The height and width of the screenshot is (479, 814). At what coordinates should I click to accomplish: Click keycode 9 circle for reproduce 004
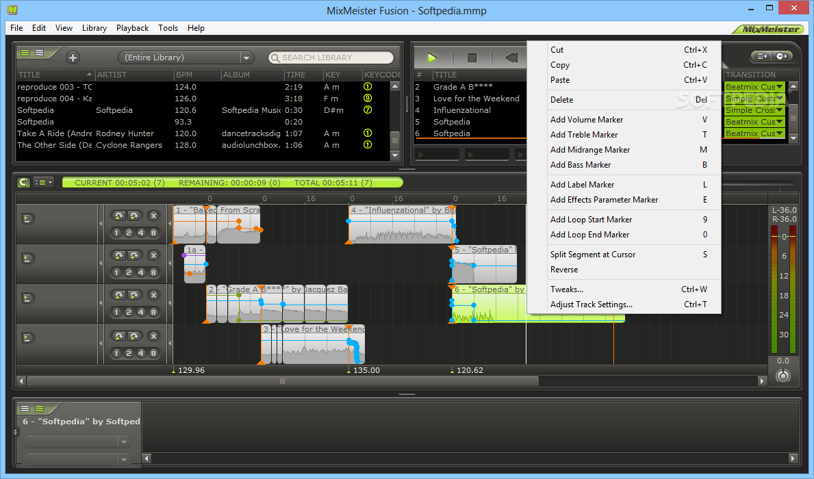tap(368, 98)
